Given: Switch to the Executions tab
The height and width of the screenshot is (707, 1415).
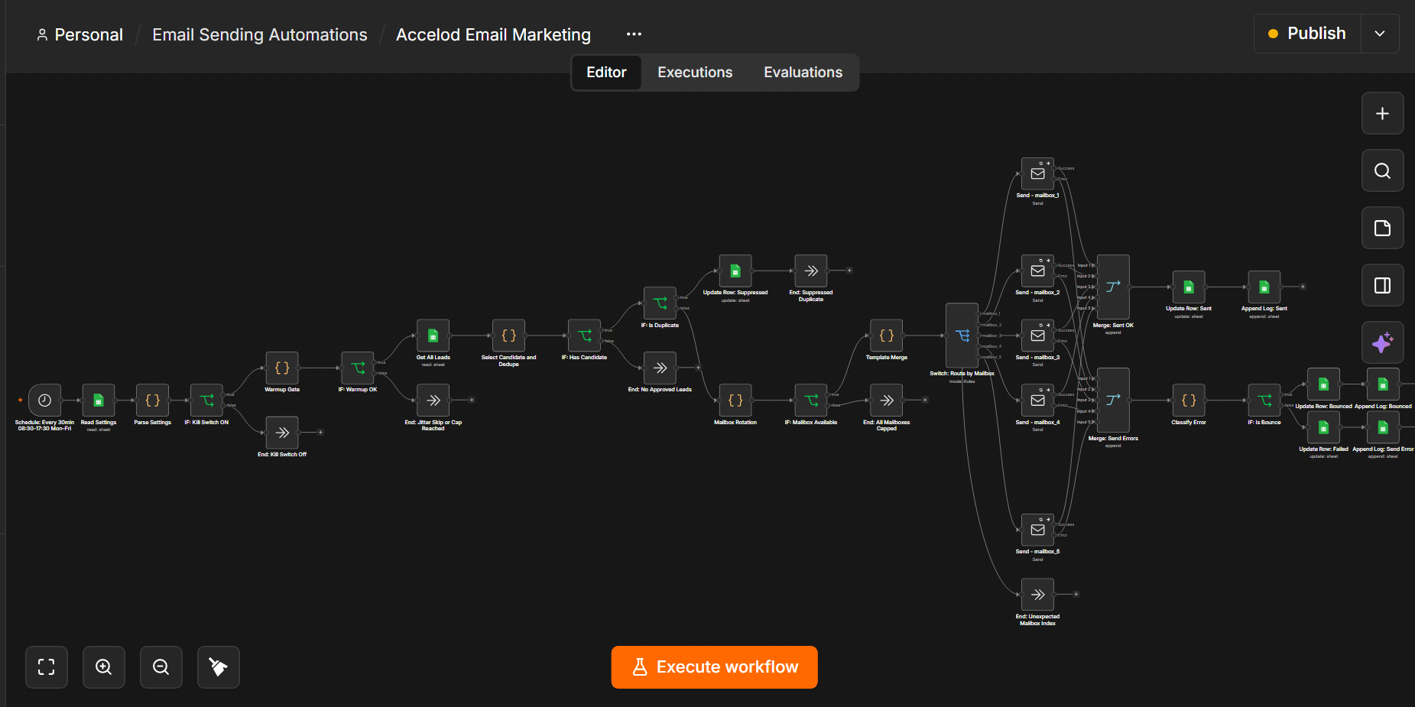Looking at the screenshot, I should coord(695,73).
